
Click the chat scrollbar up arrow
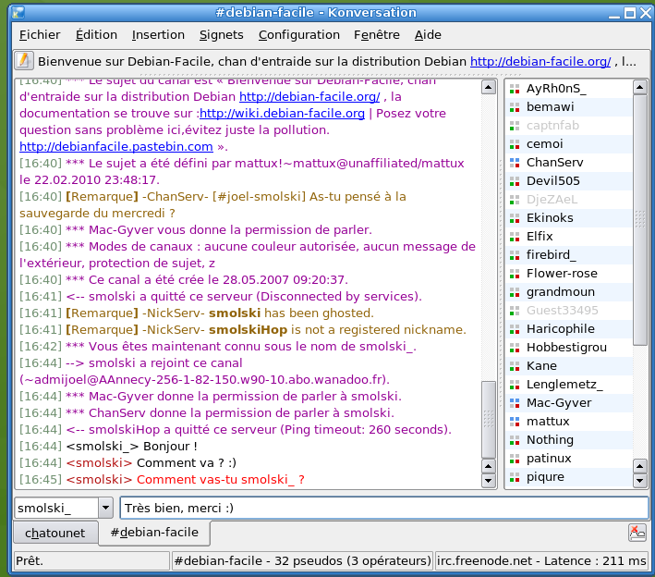point(489,88)
